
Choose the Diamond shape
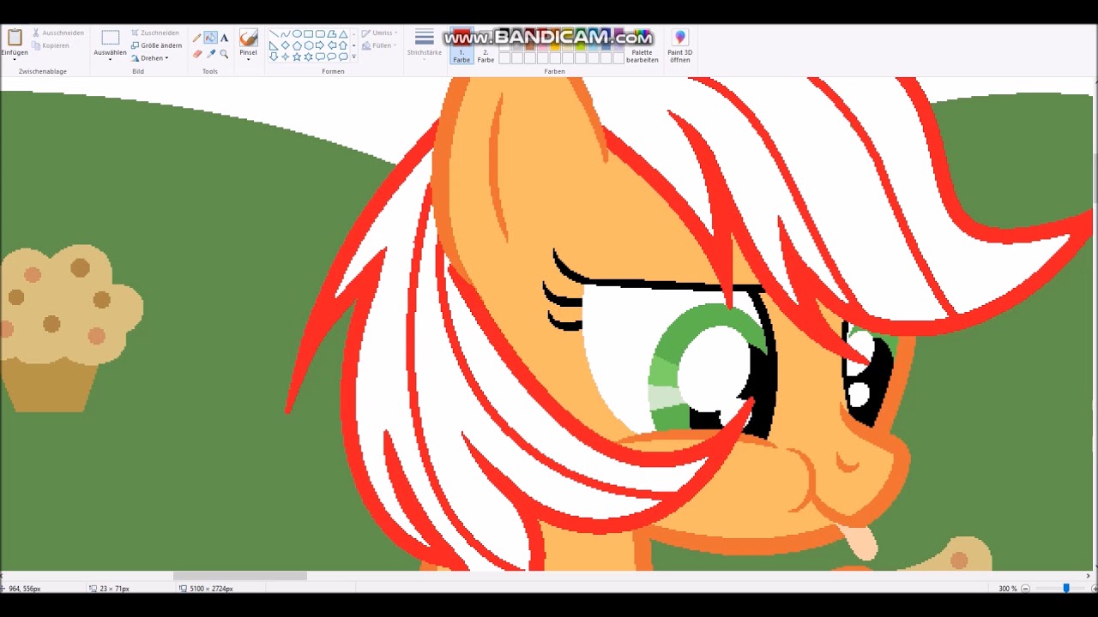[286, 45]
